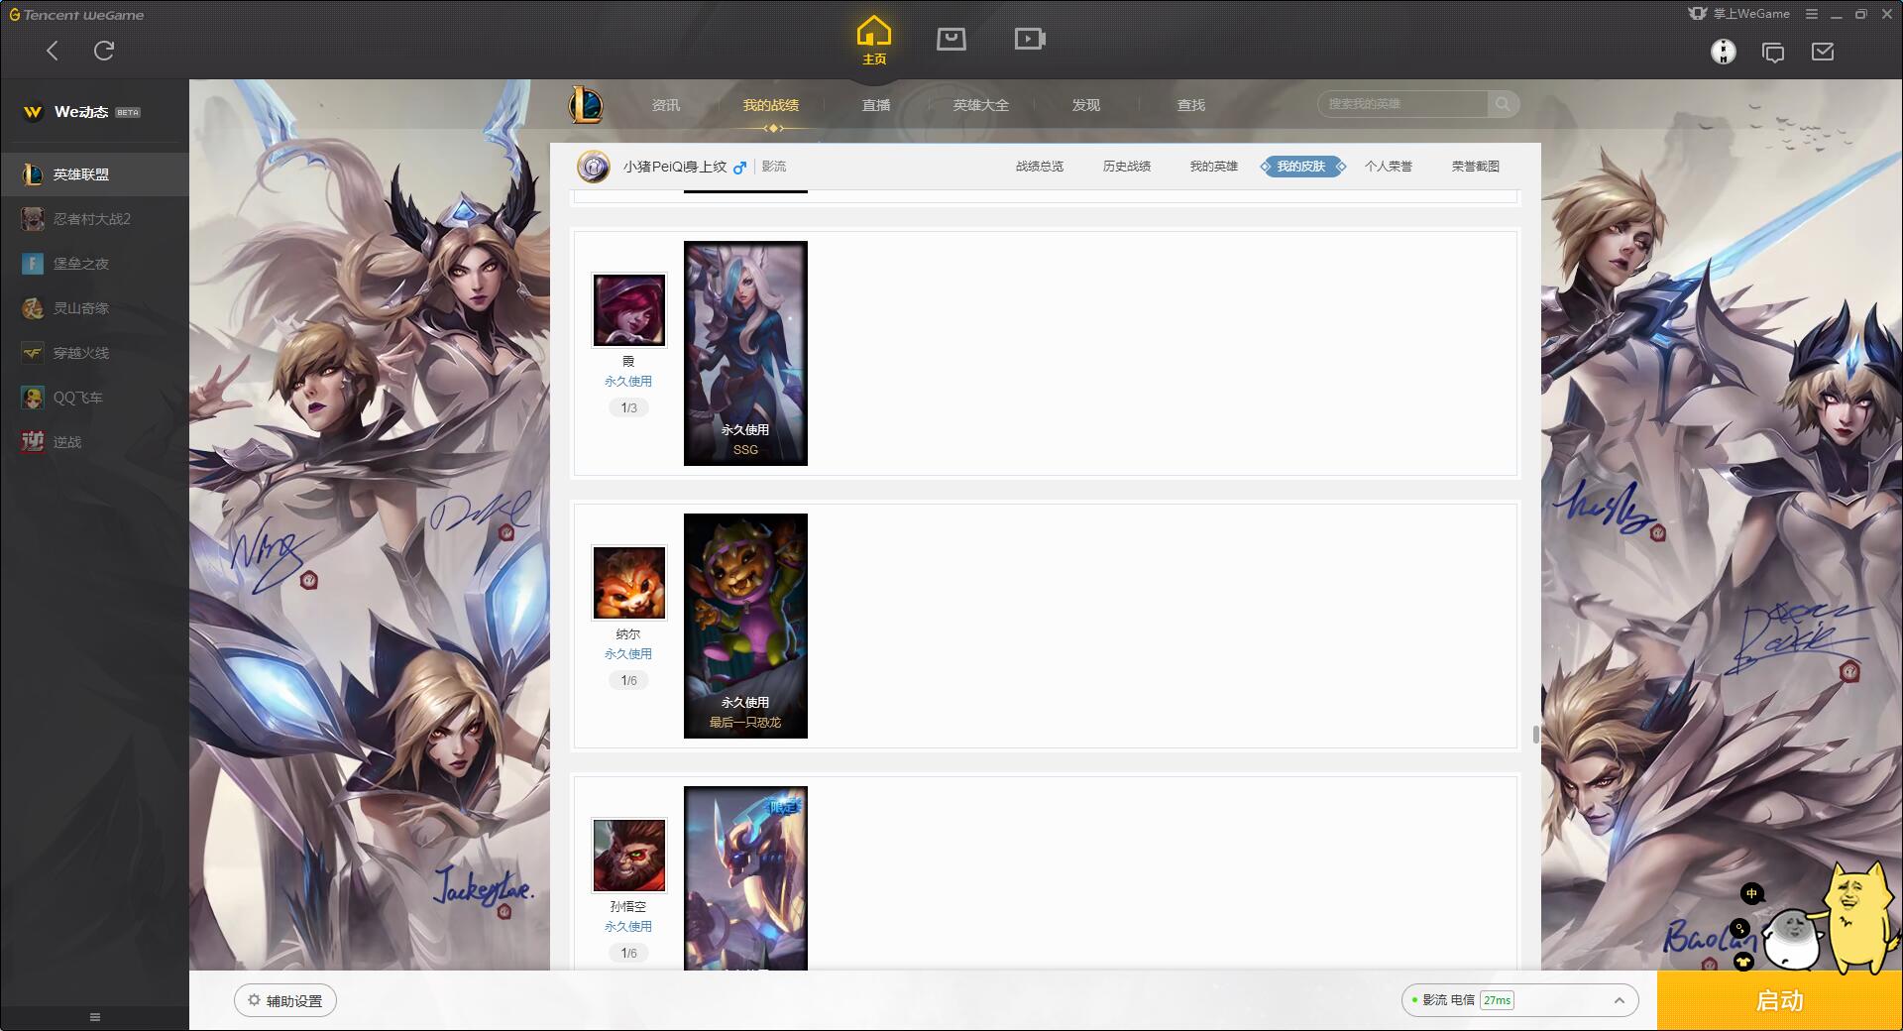
Task: Switch to 我的皮肤 sub-tab
Action: pyautogui.click(x=1302, y=167)
